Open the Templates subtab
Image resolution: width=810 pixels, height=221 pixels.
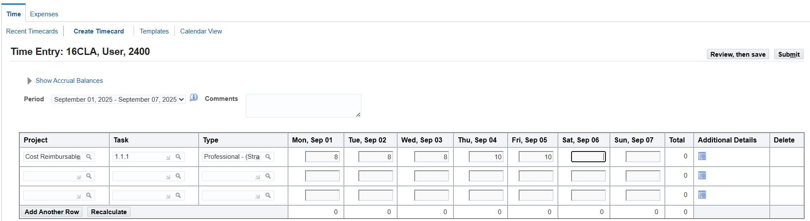pos(154,31)
